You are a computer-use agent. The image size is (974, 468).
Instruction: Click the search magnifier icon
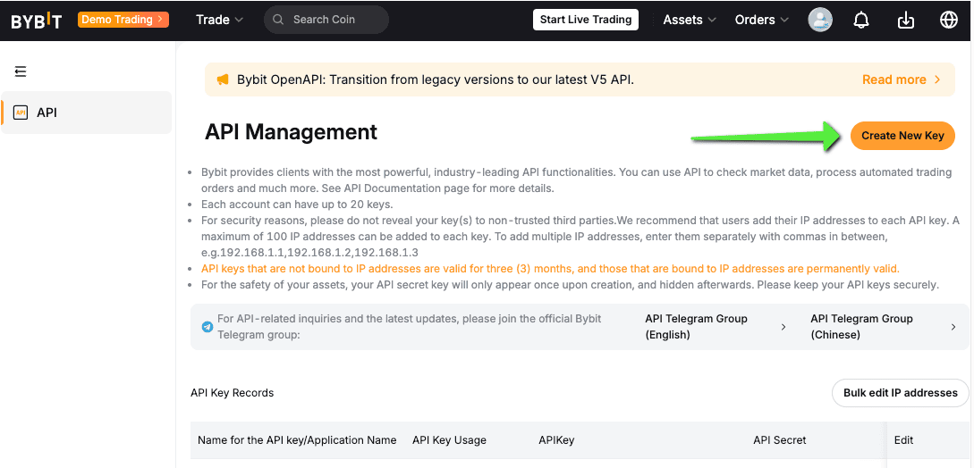point(279,20)
